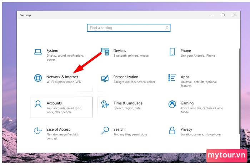Click 'Your accounts, email, sync' description
The width and height of the screenshot is (250, 166).
[x=64, y=108]
